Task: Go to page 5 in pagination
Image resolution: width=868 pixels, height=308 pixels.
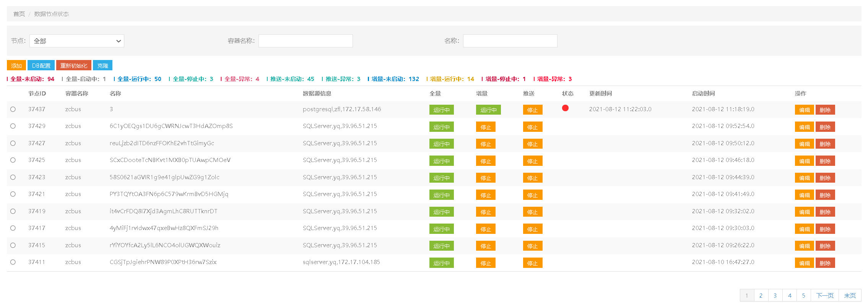Action: pyautogui.click(x=804, y=295)
